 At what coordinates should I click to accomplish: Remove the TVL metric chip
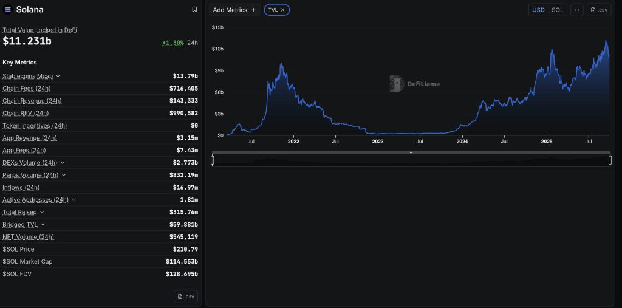pyautogui.click(x=282, y=10)
